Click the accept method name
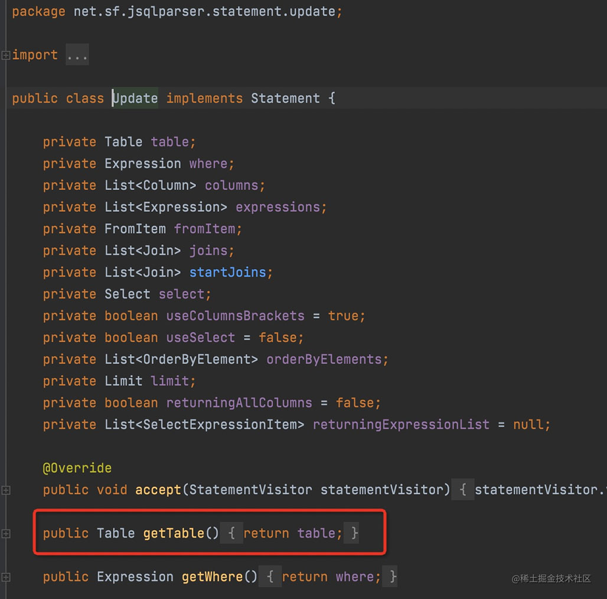607x599 pixels. (158, 490)
